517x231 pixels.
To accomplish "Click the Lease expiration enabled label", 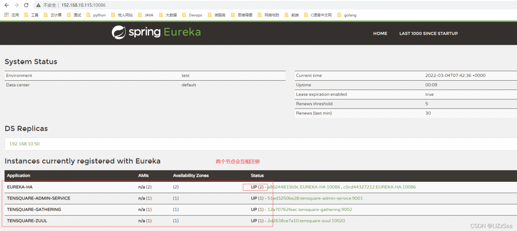I will [x=322, y=94].
